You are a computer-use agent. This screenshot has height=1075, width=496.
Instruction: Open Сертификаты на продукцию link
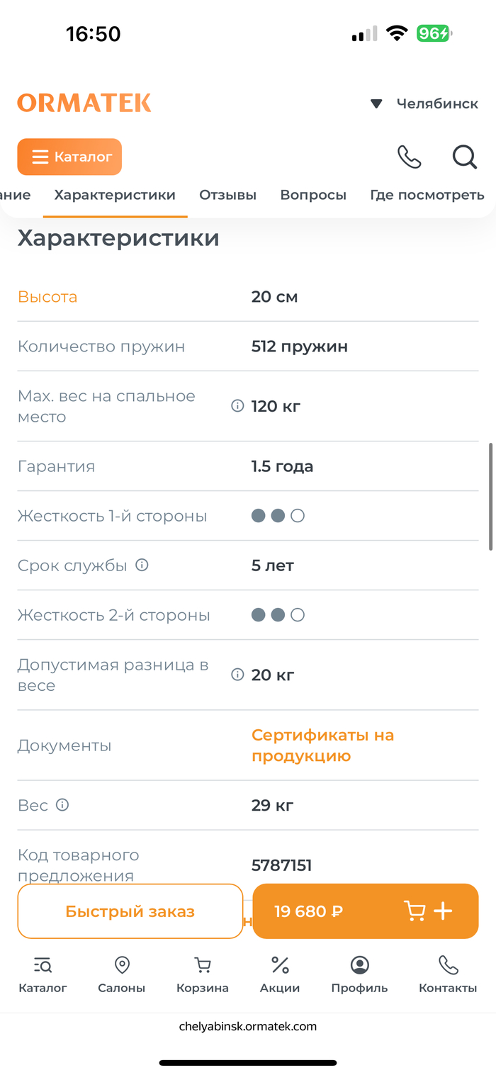(x=322, y=745)
